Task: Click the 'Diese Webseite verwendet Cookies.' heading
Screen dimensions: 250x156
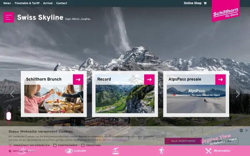Action: click(41, 131)
